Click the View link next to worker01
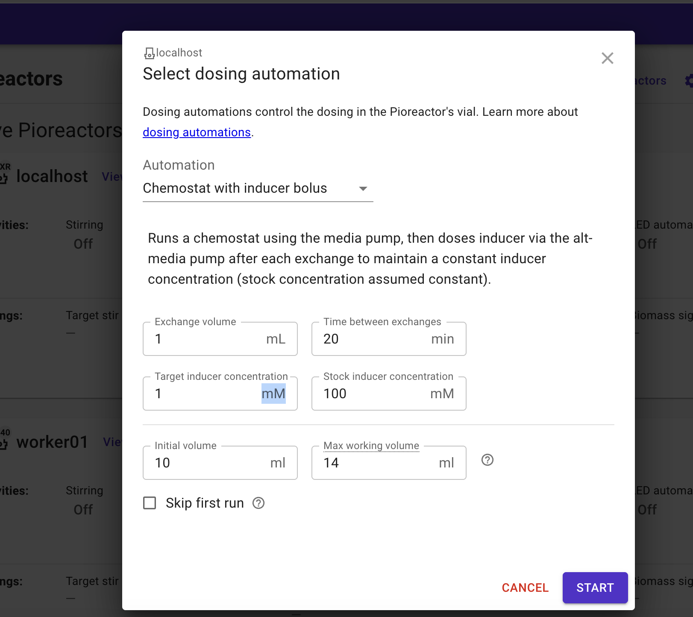This screenshot has height=617, width=693. tap(113, 442)
